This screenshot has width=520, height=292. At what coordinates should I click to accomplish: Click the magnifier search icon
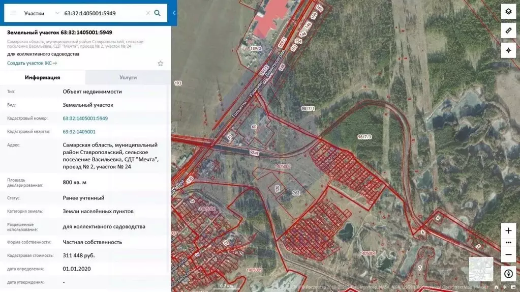point(158,13)
